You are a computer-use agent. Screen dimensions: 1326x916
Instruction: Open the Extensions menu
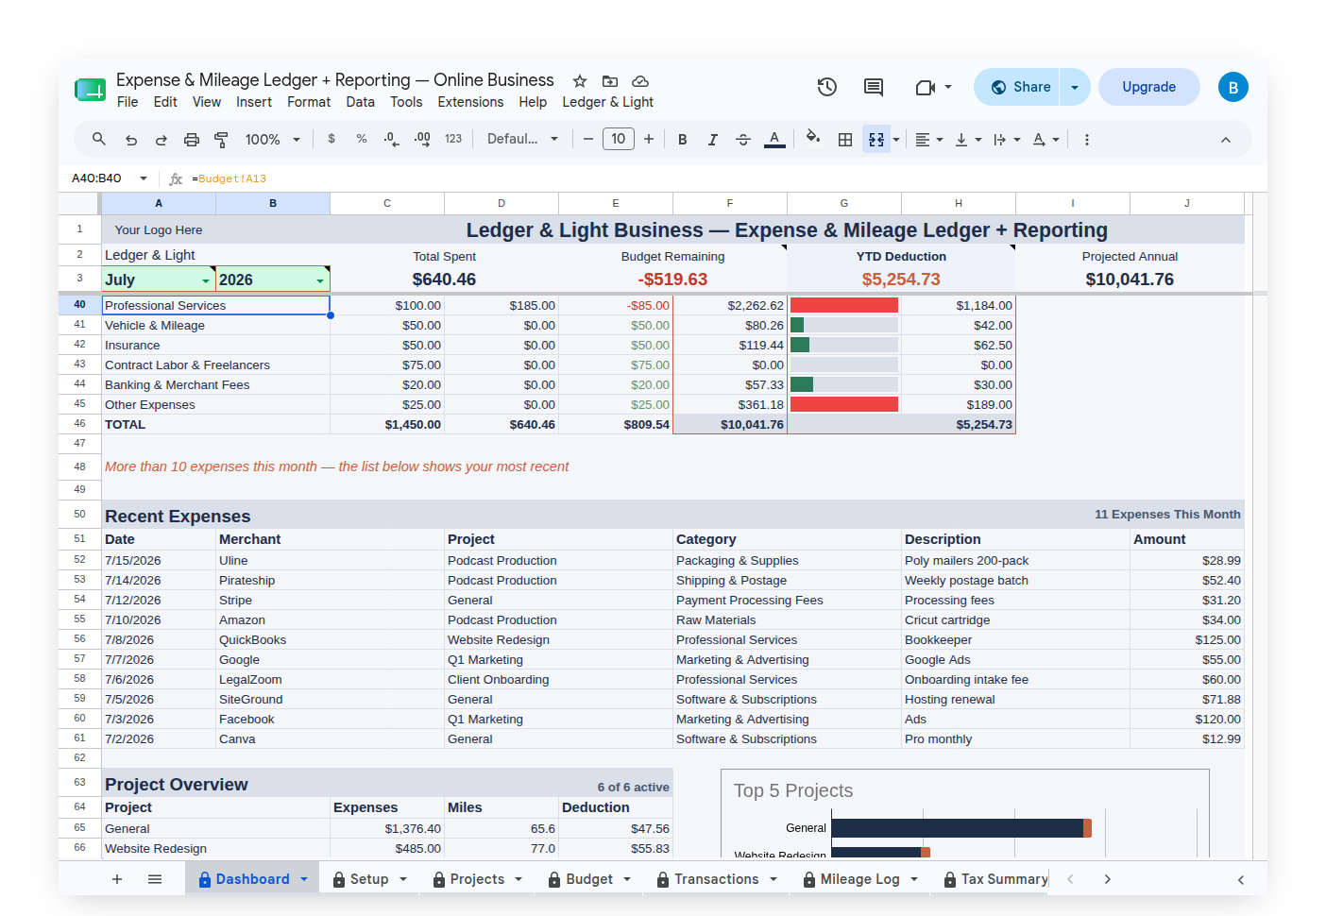tap(470, 102)
